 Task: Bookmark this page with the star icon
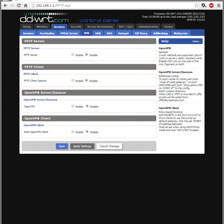pyautogui.click(x=196, y=6)
